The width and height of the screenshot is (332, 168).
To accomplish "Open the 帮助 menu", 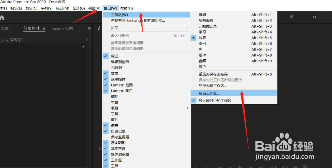I will [x=126, y=8].
